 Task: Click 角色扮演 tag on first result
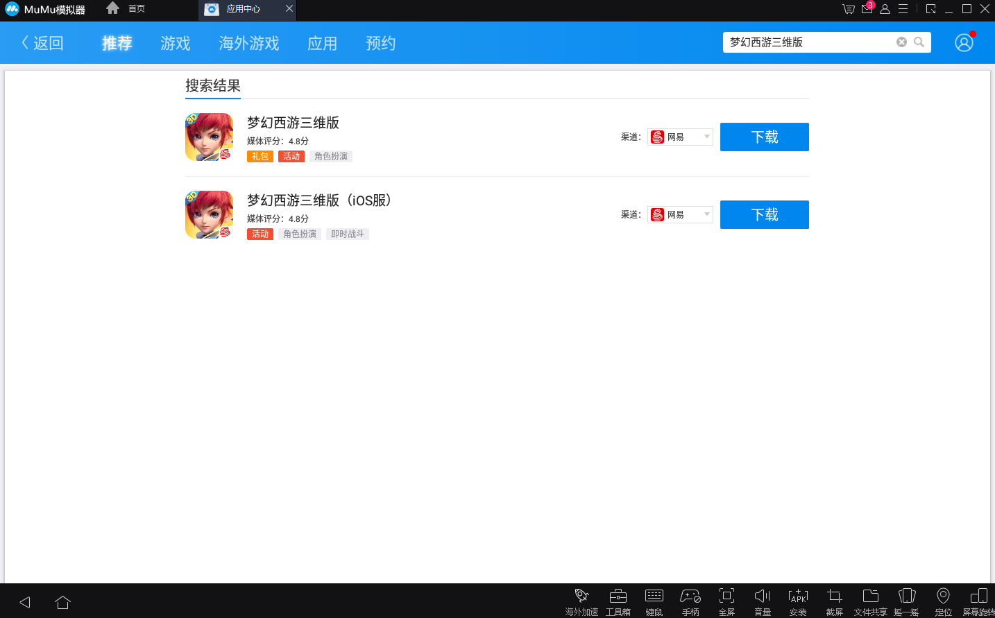pos(331,157)
